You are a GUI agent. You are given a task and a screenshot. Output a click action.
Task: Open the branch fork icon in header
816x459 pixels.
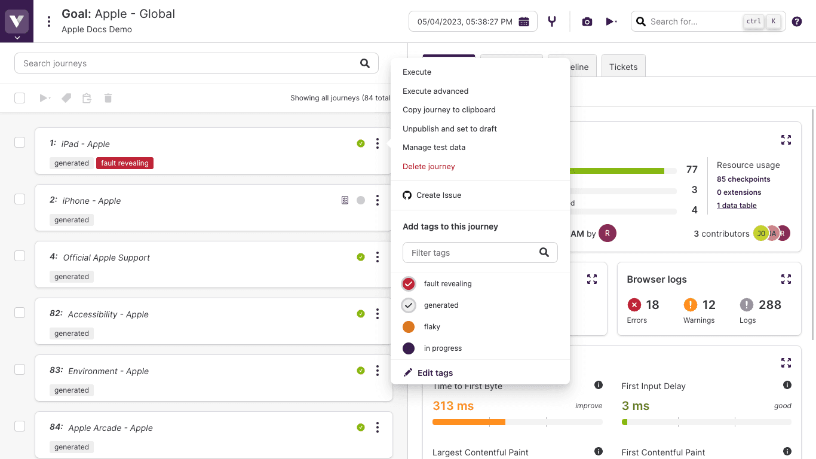(x=552, y=22)
